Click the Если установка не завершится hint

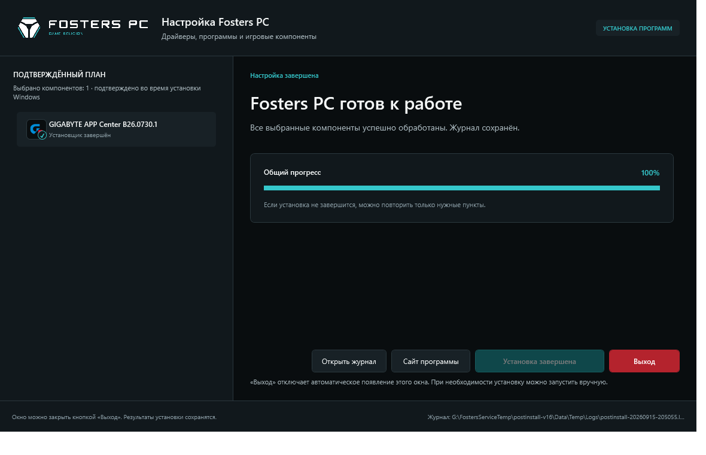point(375,205)
